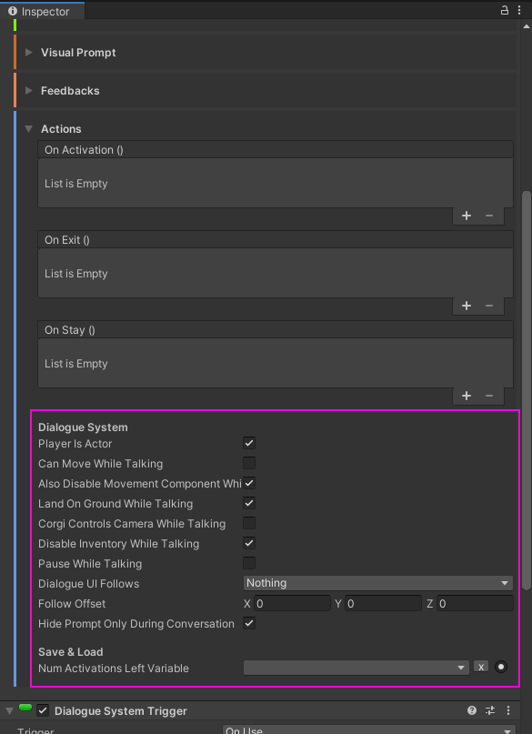Open the Trigger On Use dropdown

(368, 729)
